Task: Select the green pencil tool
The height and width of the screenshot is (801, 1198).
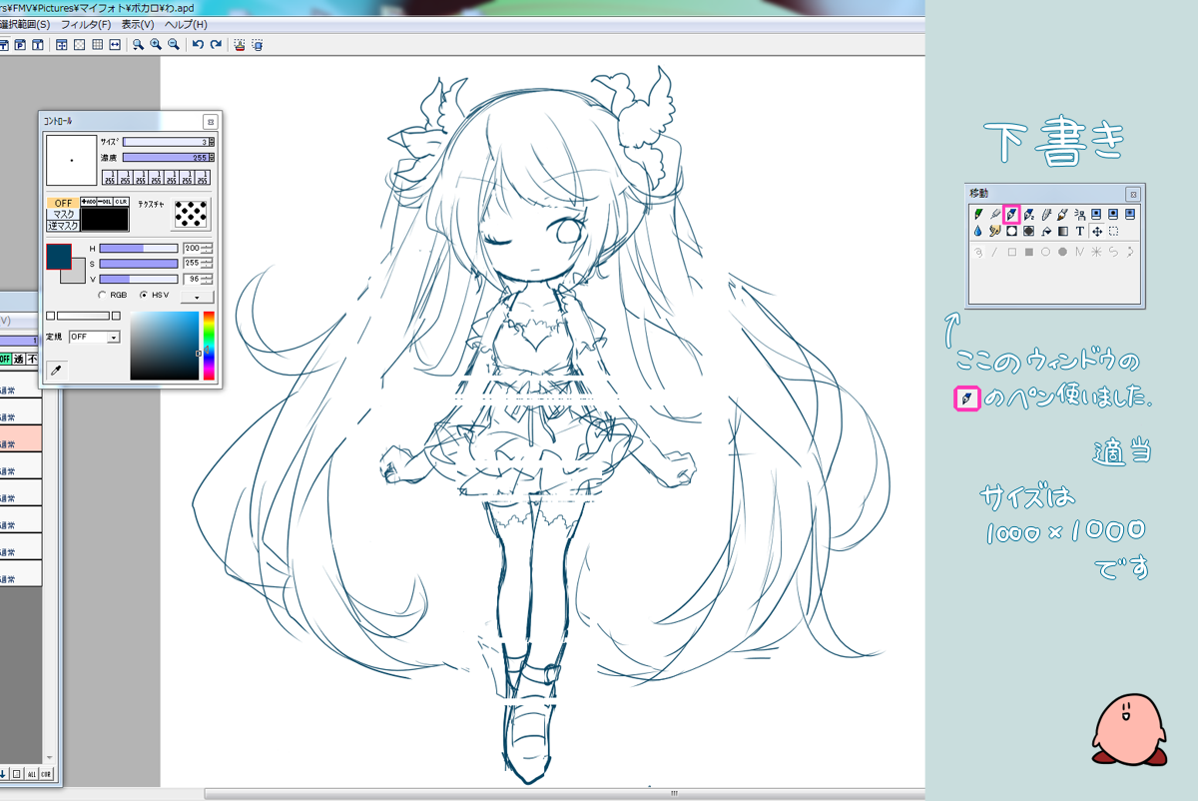Action: point(977,214)
